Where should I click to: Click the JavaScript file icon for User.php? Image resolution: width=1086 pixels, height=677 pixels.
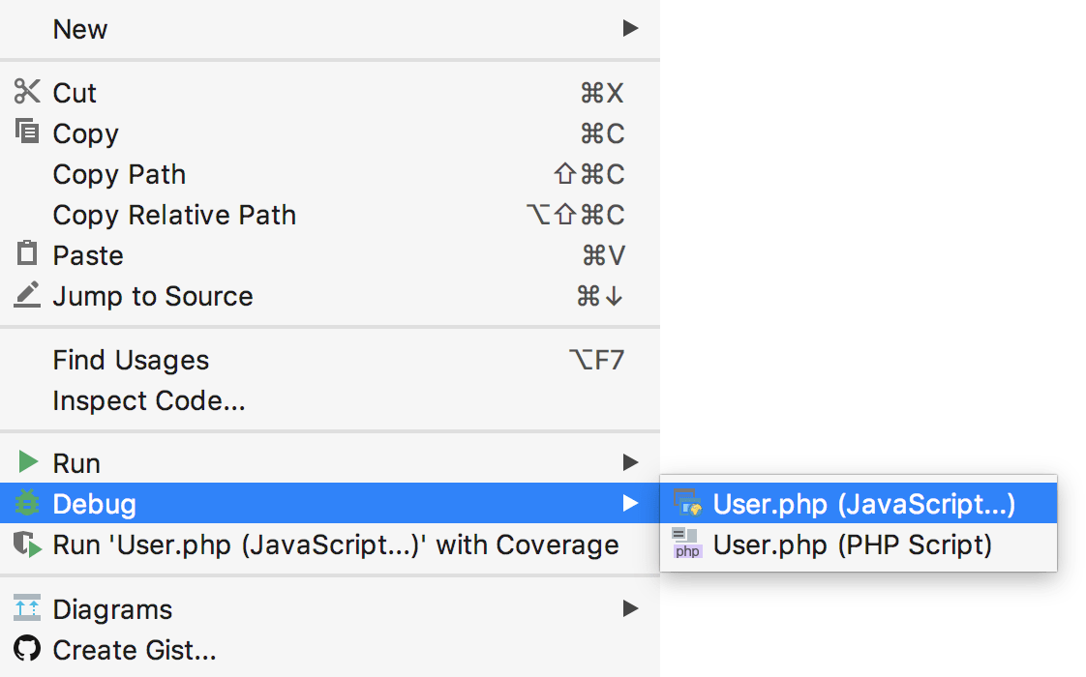[687, 503]
